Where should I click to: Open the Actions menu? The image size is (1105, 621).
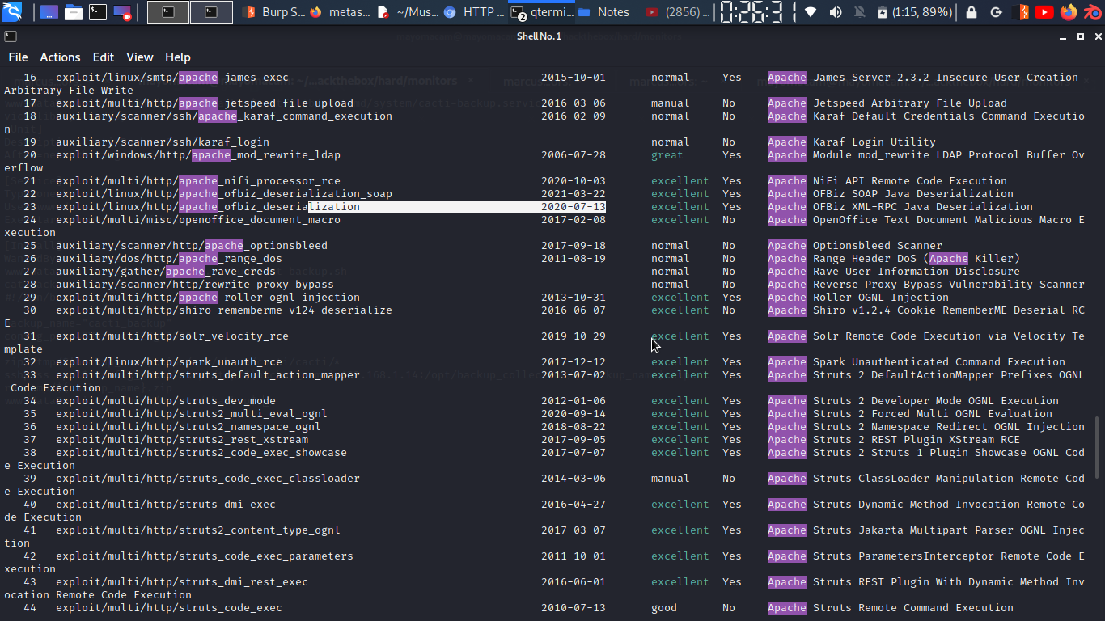[60, 57]
